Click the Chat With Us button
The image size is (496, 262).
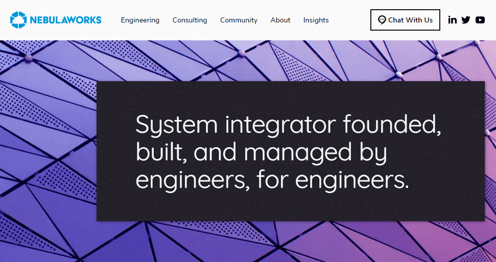[x=405, y=20]
